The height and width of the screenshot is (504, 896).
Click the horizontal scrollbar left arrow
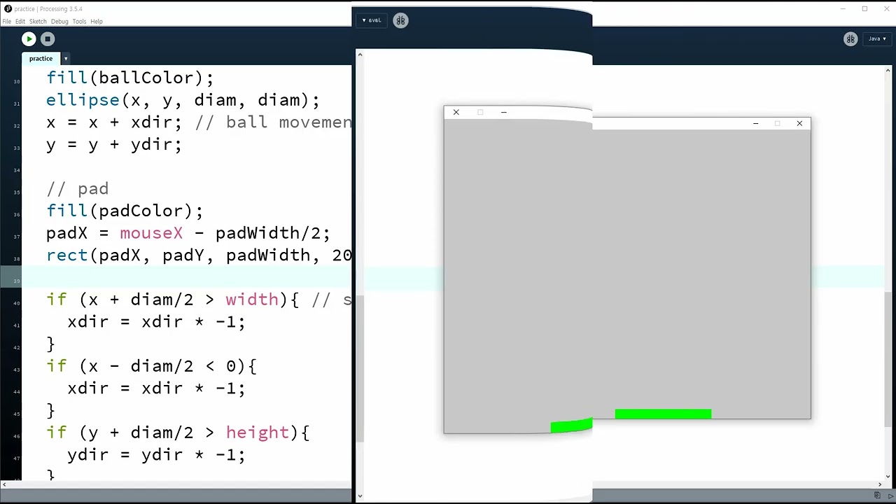point(4,484)
